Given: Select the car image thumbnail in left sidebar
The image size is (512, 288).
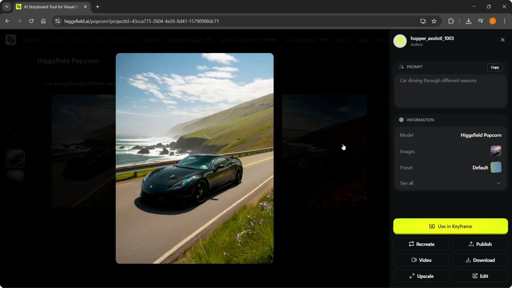Looking at the screenshot, I should coord(15,158).
